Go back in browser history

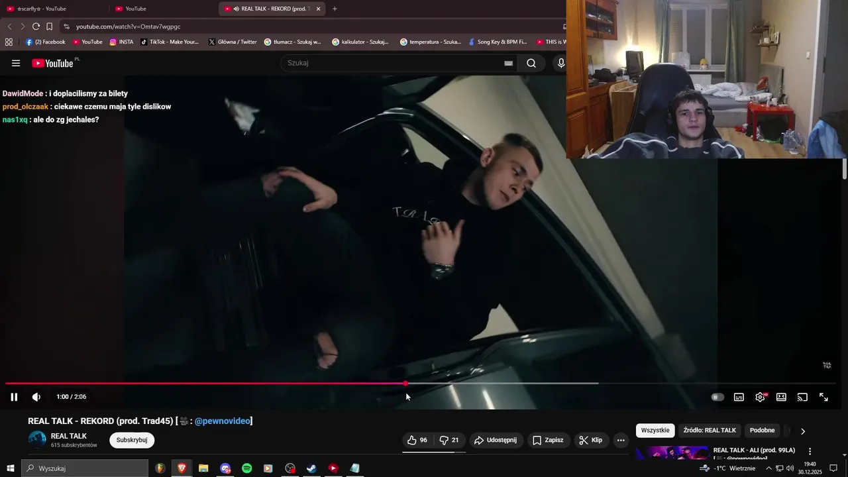(9, 26)
